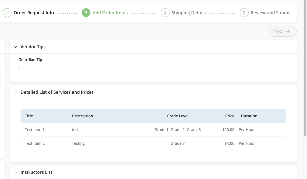Click the arrow icon in Next button
The image size is (307, 179).
[288, 31]
